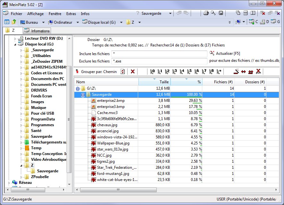Open drive C shortcut in the toolbar
Viewport: 284px width, 205px height.
point(254,22)
